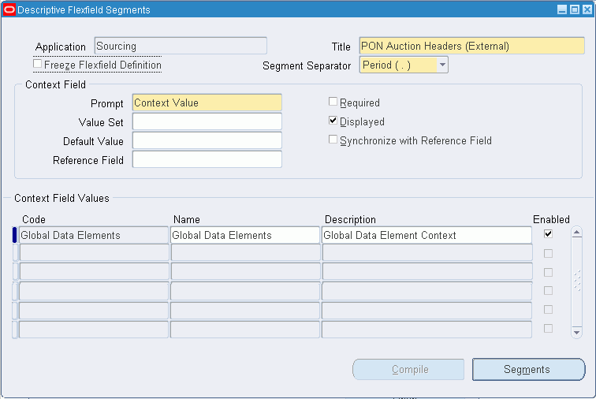Close the Descriptive Flexfield Segments window
This screenshot has width=596, height=399.
pyautogui.click(x=587, y=10)
